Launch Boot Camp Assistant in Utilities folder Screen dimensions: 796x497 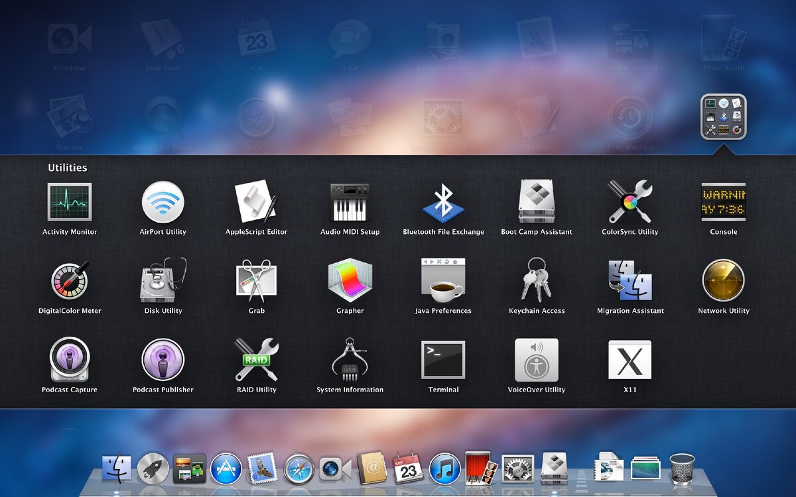pyautogui.click(x=537, y=202)
